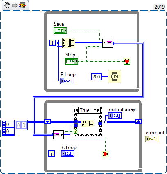Select the C Loop I32 indicator terminal
This screenshot has width=167, height=174.
(68, 154)
